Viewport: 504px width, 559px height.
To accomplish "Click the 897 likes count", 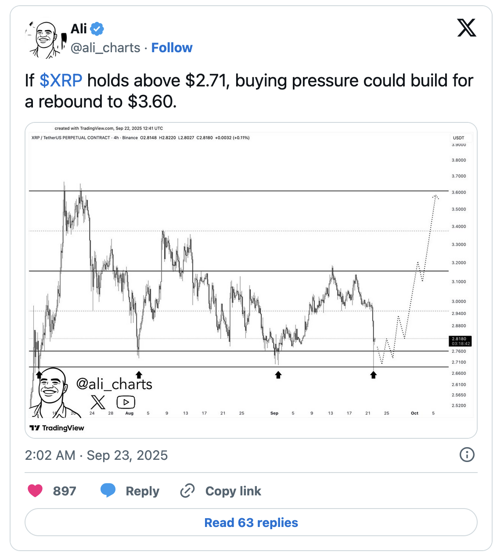I will coord(64,491).
